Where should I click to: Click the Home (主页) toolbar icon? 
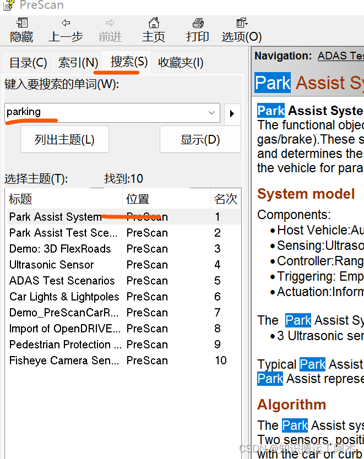point(154,23)
